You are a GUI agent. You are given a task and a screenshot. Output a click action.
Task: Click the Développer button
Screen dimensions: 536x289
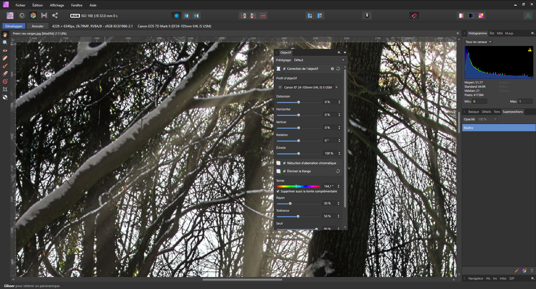[14, 26]
